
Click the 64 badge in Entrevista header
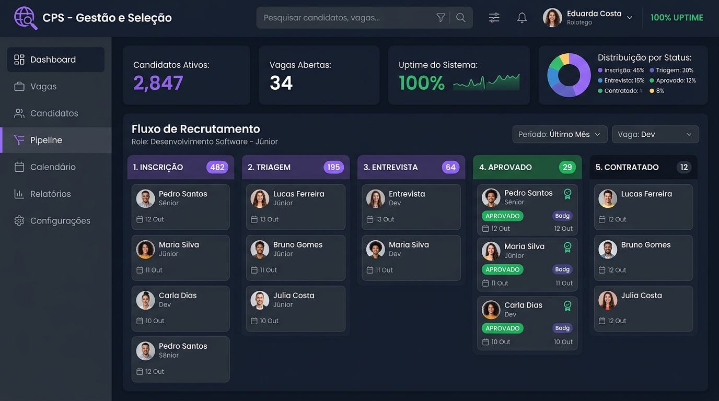coord(450,167)
